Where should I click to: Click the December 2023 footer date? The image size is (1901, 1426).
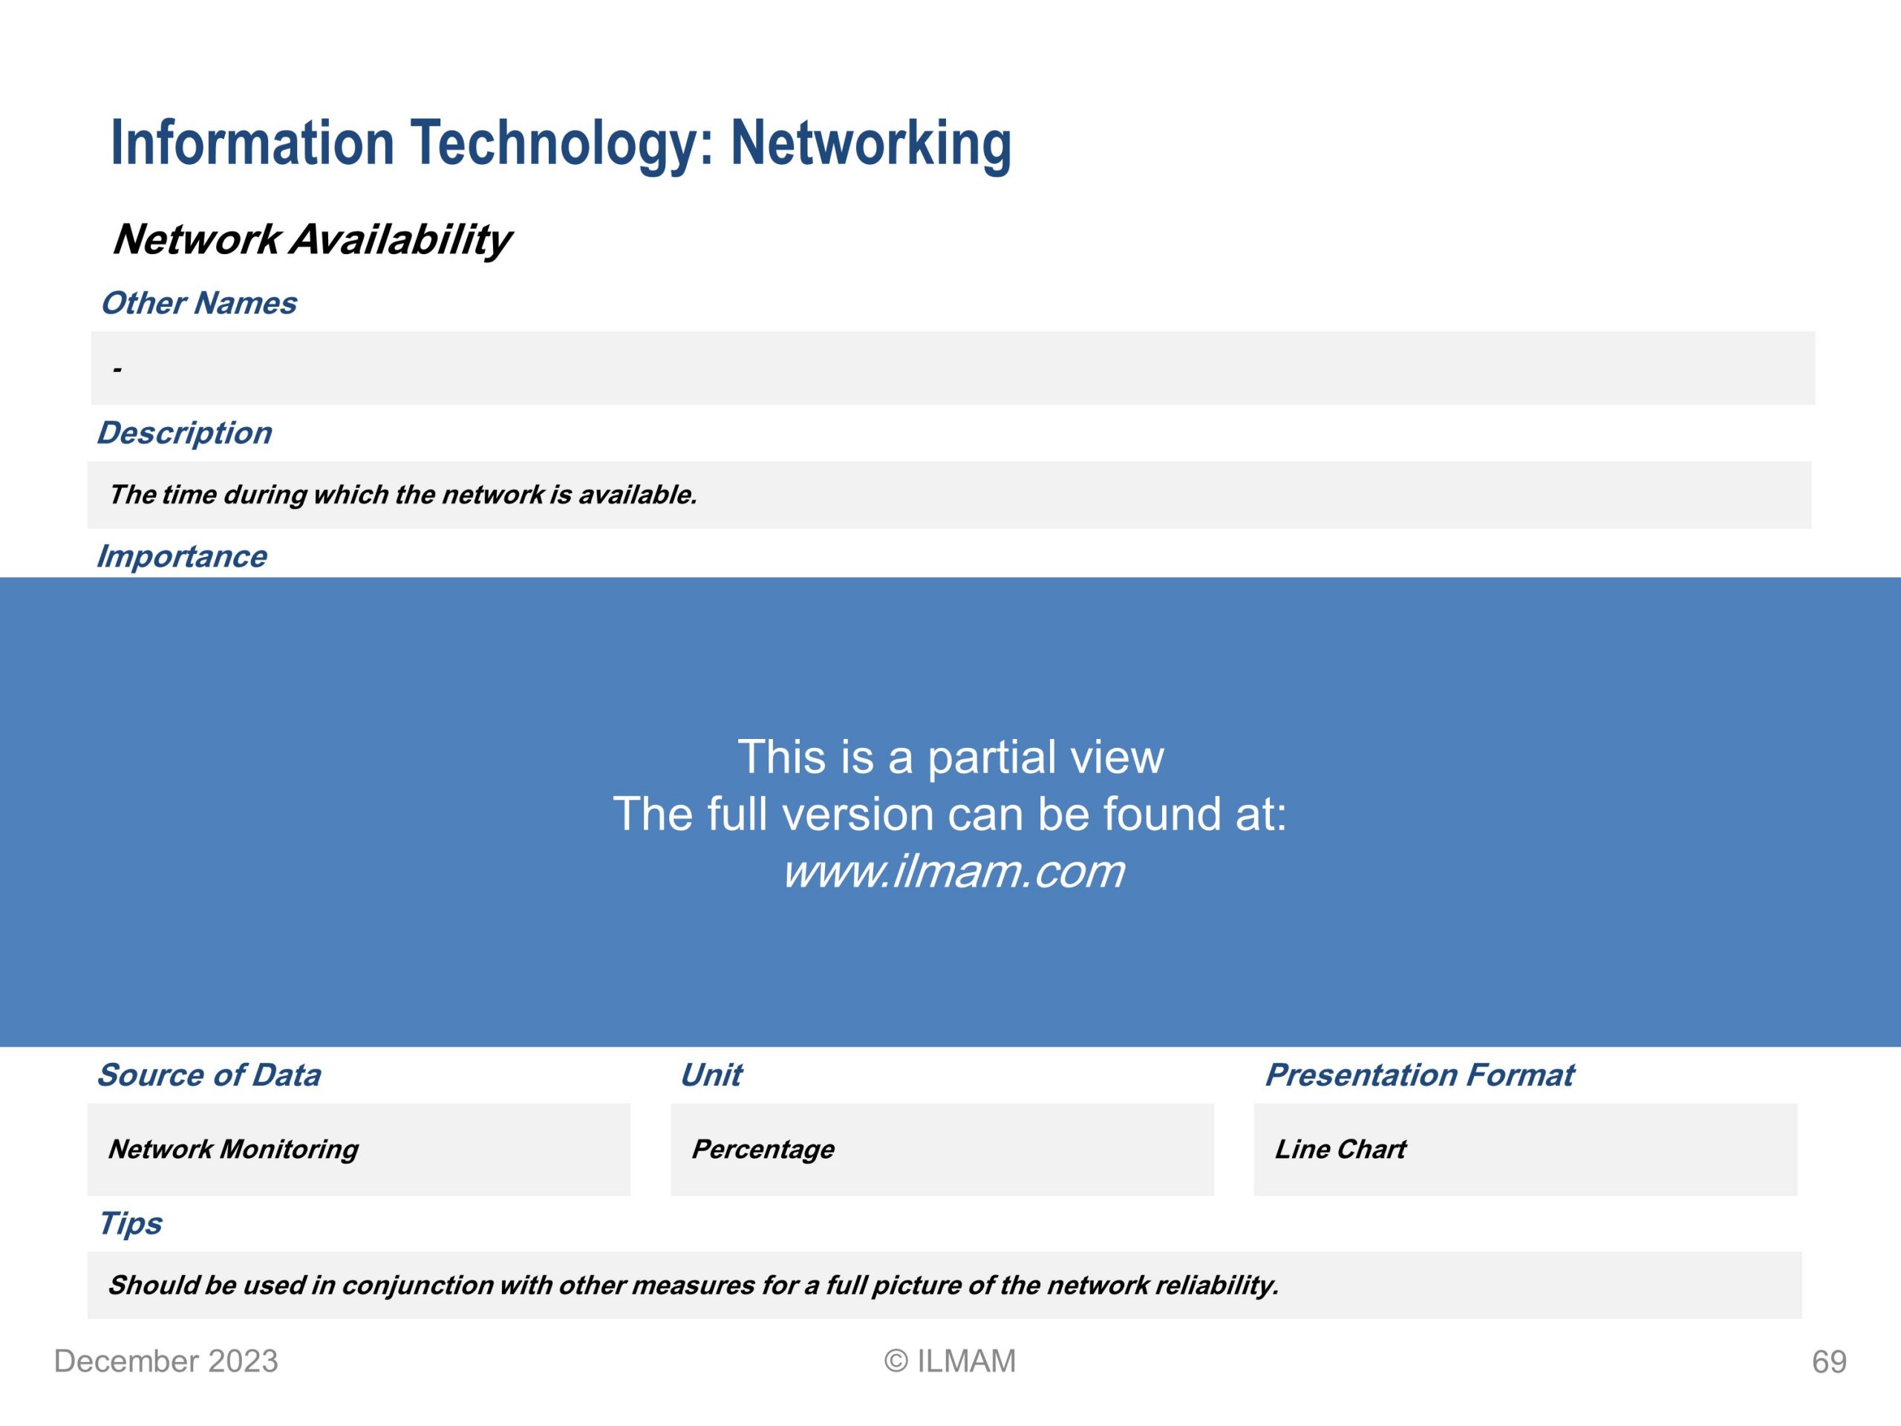coord(166,1361)
